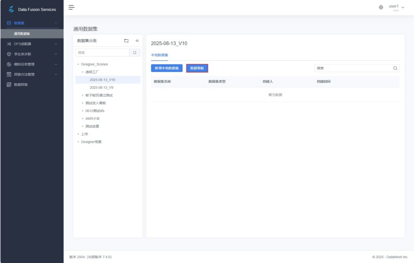Select the 上传 tree label
Screen dimensions: 414x263
pyautogui.click(x=84, y=134)
